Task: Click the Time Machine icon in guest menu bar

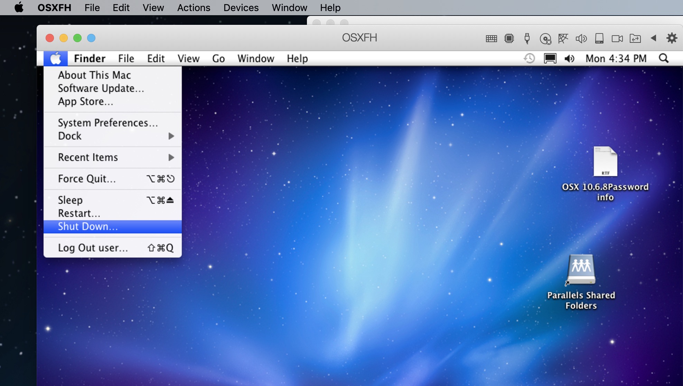Action: (529, 58)
